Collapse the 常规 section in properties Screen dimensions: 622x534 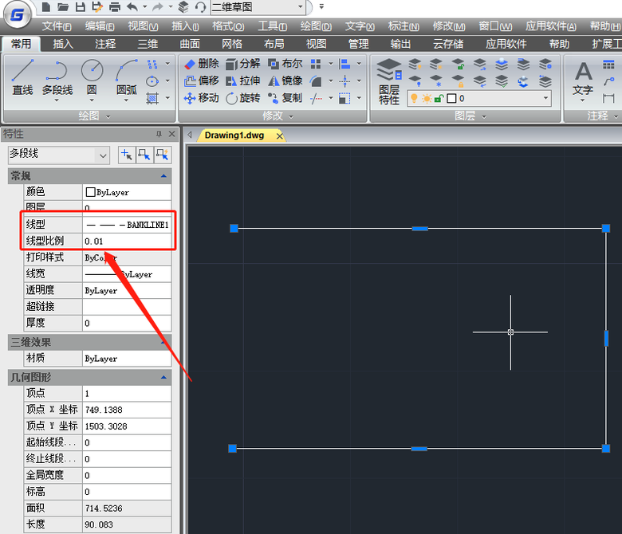pos(163,175)
